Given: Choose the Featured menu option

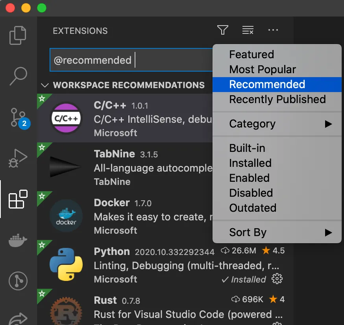Looking at the screenshot, I should click(252, 55).
